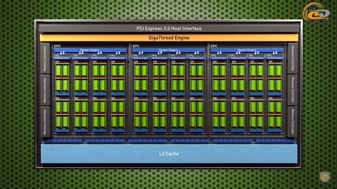Select the rightmost GPC label
The width and height of the screenshot is (337, 189).
tap(214, 46)
